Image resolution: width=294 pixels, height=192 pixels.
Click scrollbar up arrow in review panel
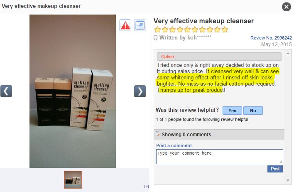coord(288,54)
